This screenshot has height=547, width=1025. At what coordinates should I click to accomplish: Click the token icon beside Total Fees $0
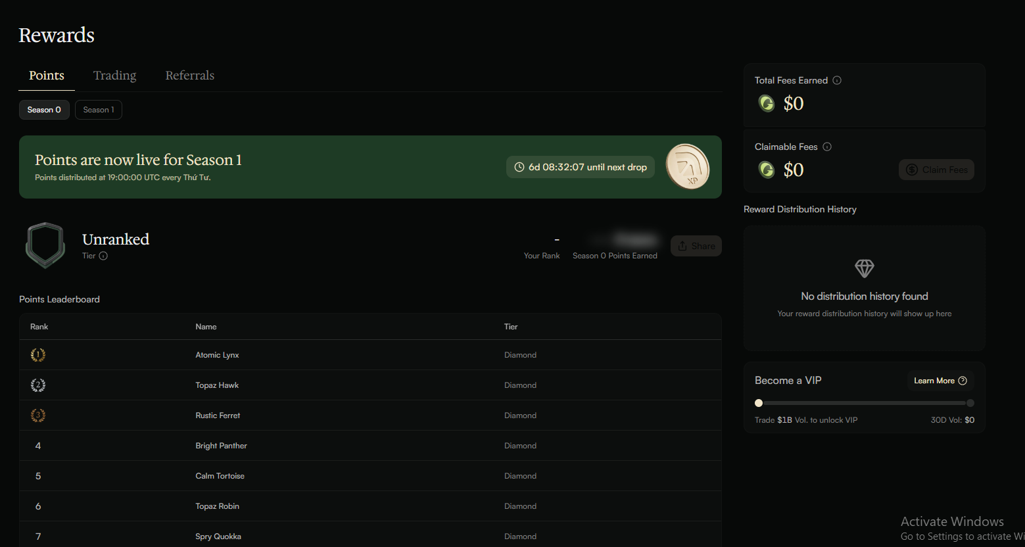pyautogui.click(x=767, y=103)
